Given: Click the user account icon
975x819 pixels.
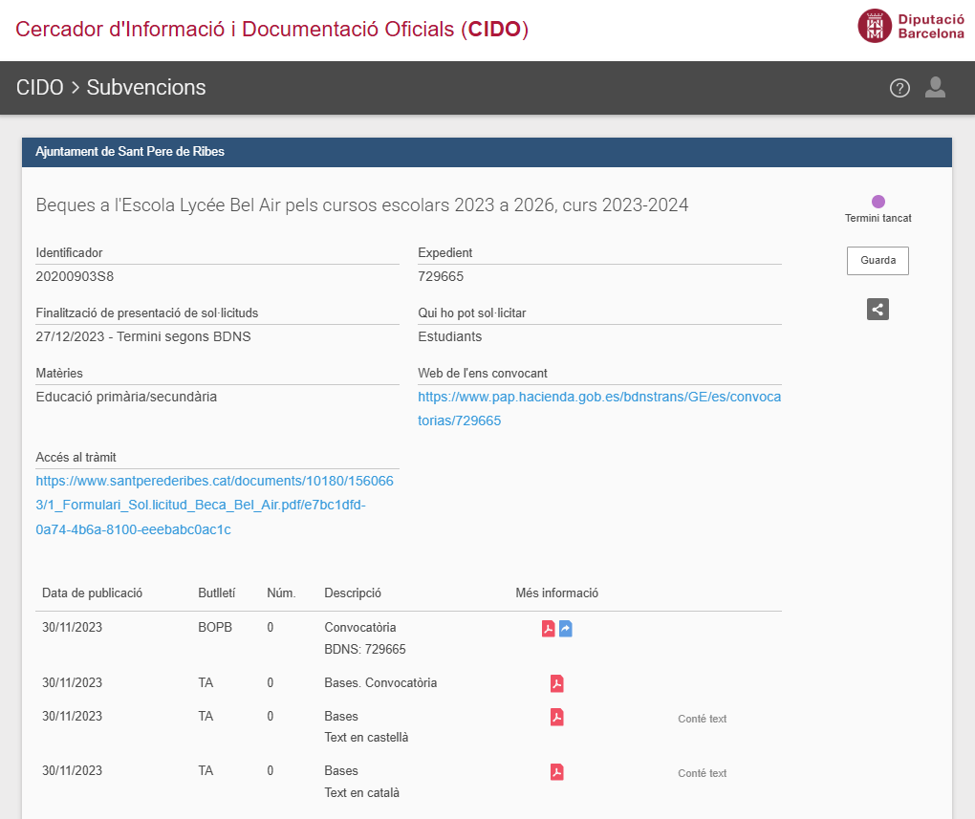Looking at the screenshot, I should (935, 88).
